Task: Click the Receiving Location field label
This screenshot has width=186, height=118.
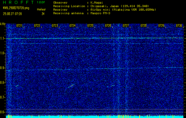Action: point(69,6)
